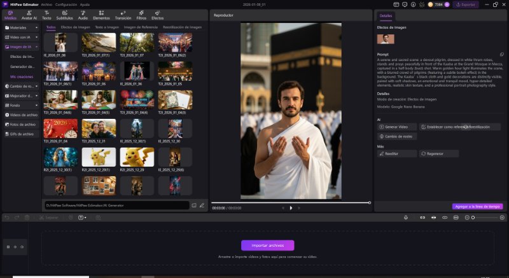Open Mis creaciones in sidebar
The width and height of the screenshot is (509, 278).
(22, 77)
